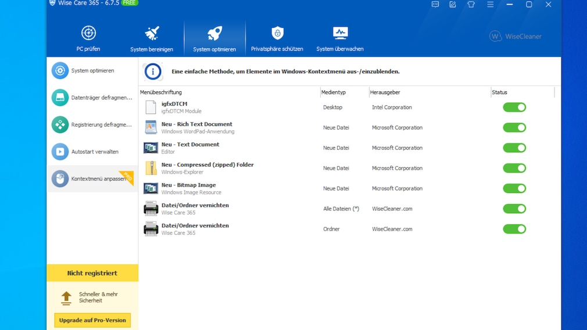Image resolution: width=587 pixels, height=330 pixels.
Task: Click the Autostart verwalten play icon
Action: [60, 152]
